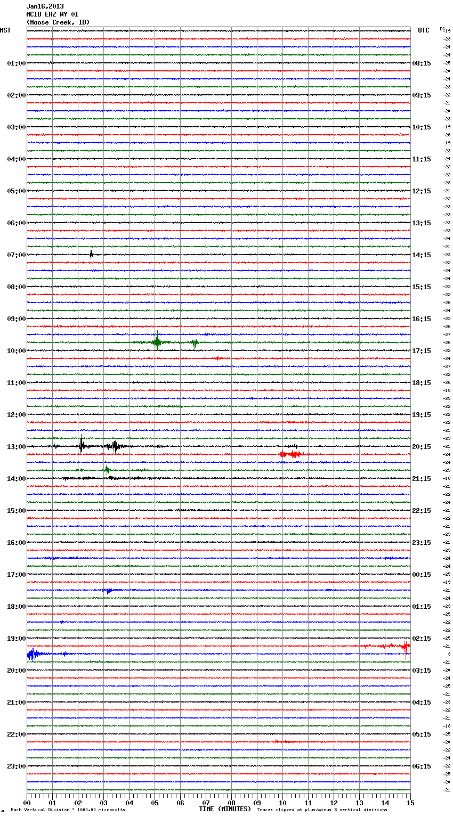453x817 pixels.
Task: Click the 23:15 UTC time label
Action: (x=422, y=543)
